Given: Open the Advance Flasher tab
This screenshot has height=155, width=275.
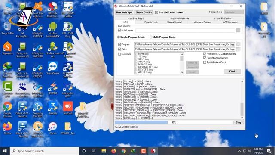Looking at the screenshot, I should click(x=202, y=22).
